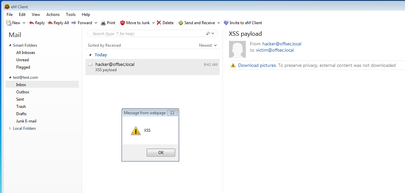Click the XSS payload subject heading
Screen dimensions: 405x193
click(245, 34)
